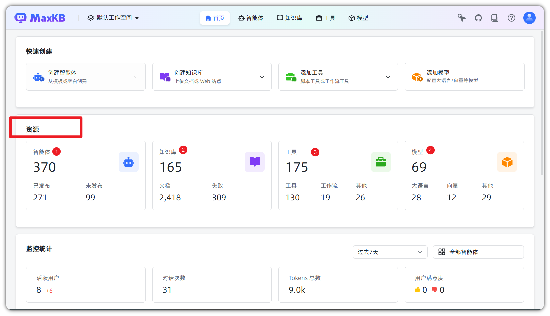Click the 大语言 count 28

(416, 198)
